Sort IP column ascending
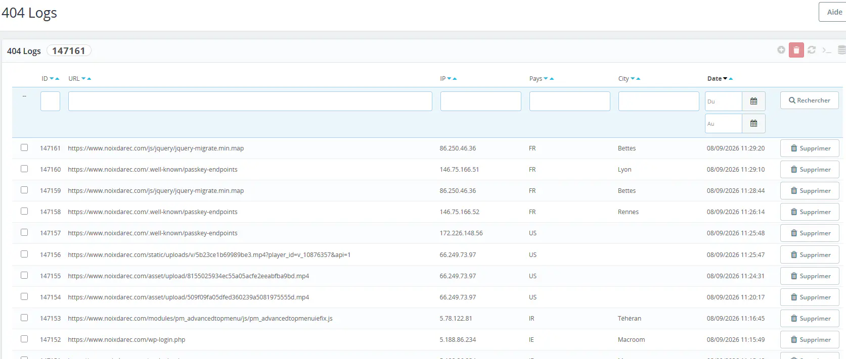 [x=455, y=79]
